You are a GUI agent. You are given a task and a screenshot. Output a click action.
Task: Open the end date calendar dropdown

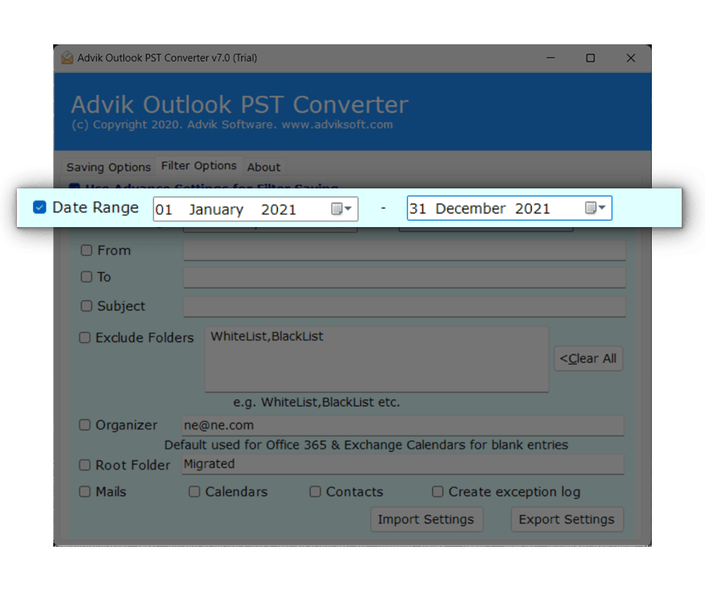(595, 208)
